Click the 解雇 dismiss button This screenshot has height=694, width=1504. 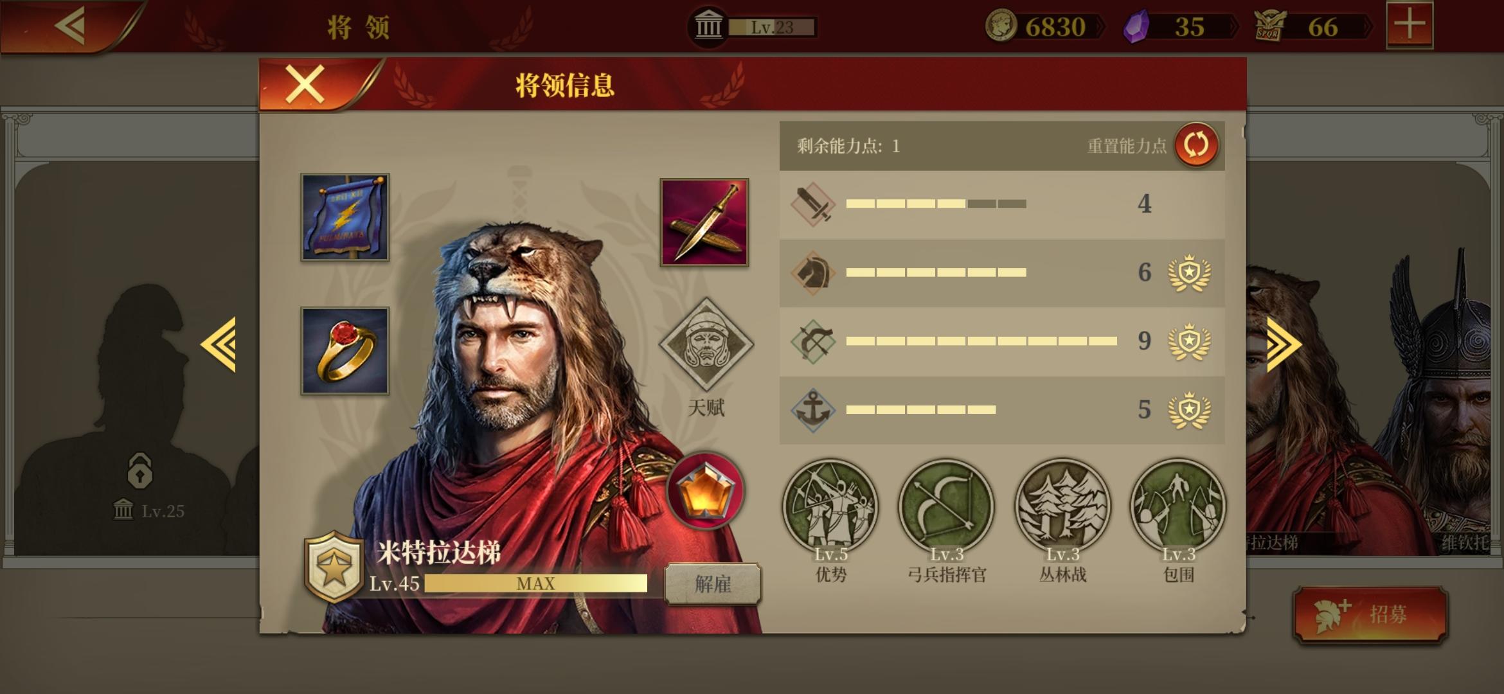pos(713,584)
